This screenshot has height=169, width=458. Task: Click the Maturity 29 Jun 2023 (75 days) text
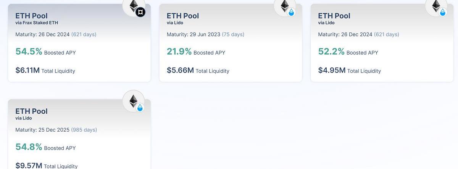point(205,34)
